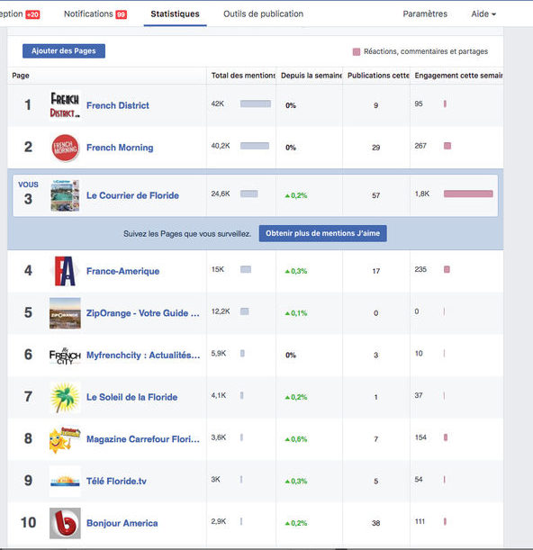Click the Total des mentions column header

[243, 76]
